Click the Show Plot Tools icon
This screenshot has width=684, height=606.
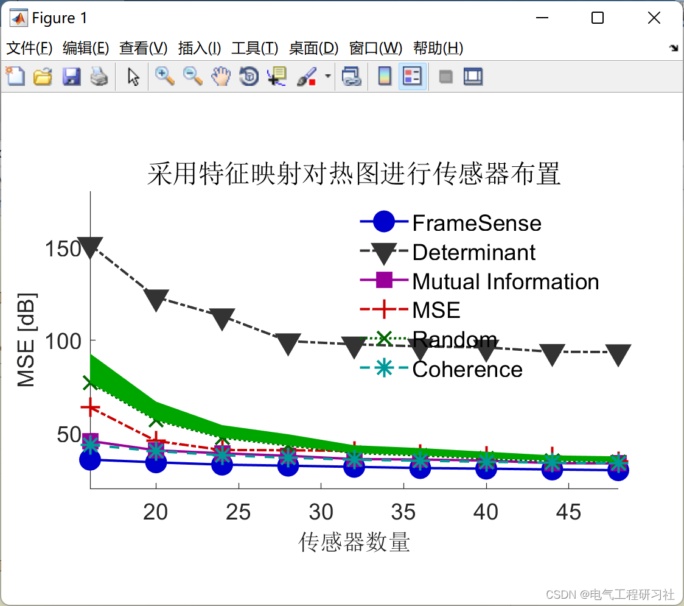point(473,77)
